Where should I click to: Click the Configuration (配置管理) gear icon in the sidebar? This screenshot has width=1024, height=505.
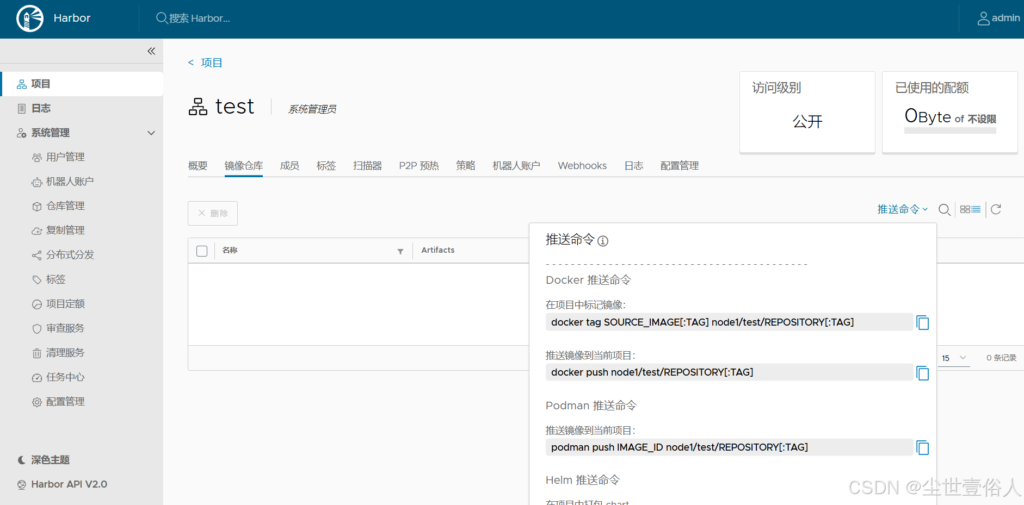(x=37, y=402)
